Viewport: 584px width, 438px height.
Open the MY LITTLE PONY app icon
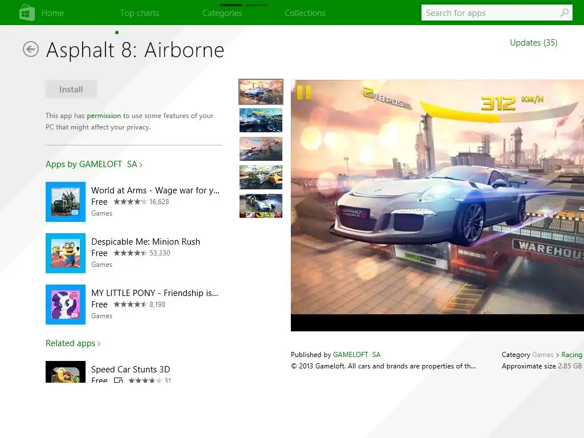tap(66, 305)
